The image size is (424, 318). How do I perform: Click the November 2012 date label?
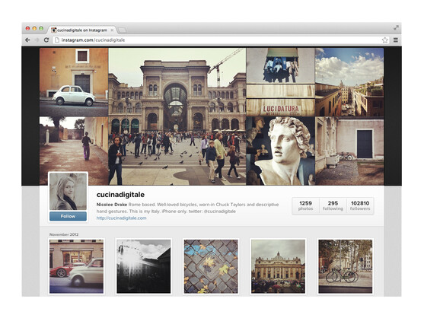(64, 234)
